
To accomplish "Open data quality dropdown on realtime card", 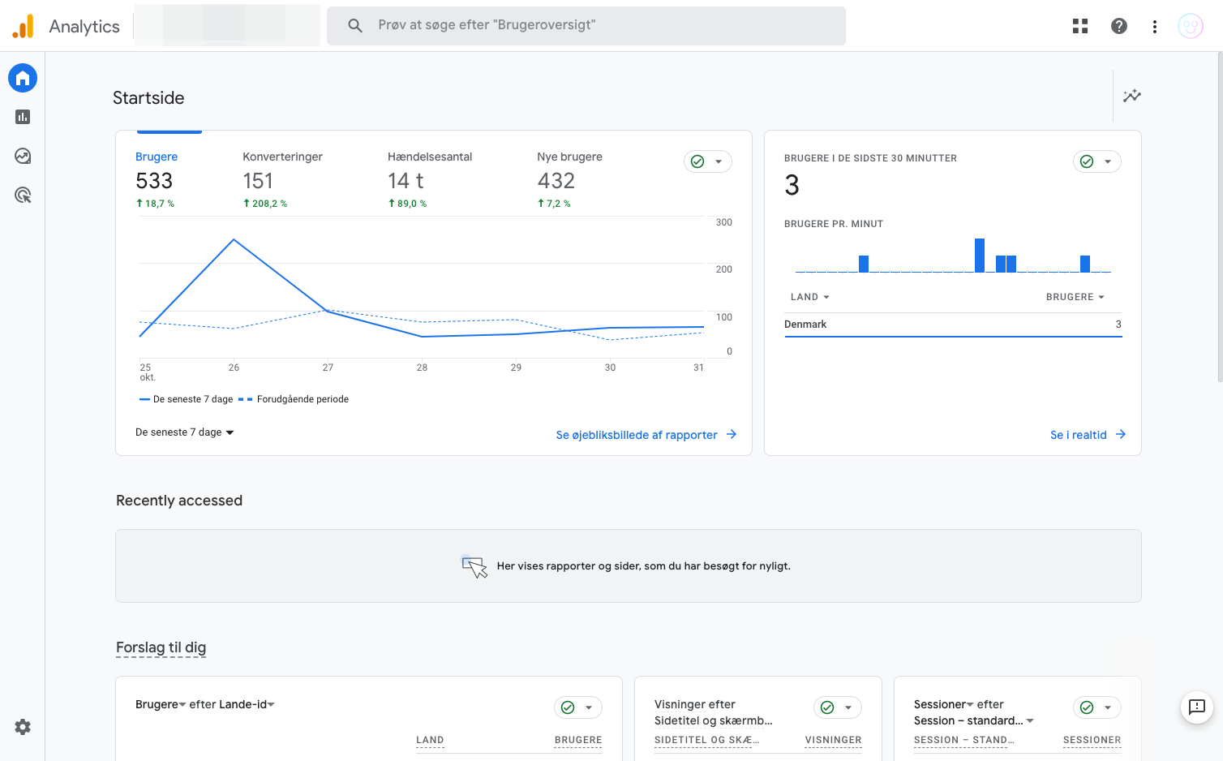I will [1097, 161].
